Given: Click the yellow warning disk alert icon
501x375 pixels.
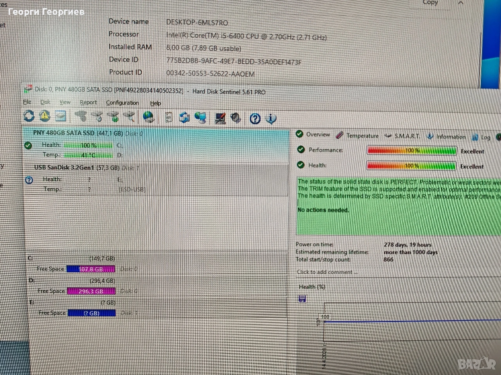Looking at the screenshot, I should click(x=45, y=116).
